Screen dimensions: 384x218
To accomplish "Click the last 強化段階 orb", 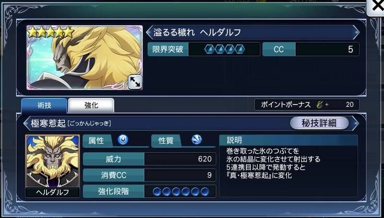I will pos(205,192).
